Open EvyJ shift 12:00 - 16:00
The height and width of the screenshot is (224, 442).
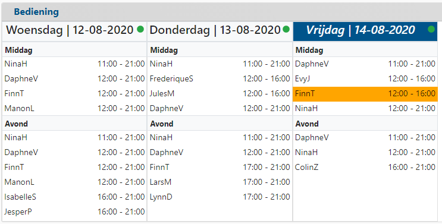click(365, 79)
